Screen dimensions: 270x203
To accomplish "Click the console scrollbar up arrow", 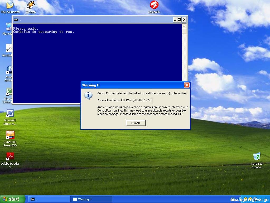I will click(x=184, y=26).
